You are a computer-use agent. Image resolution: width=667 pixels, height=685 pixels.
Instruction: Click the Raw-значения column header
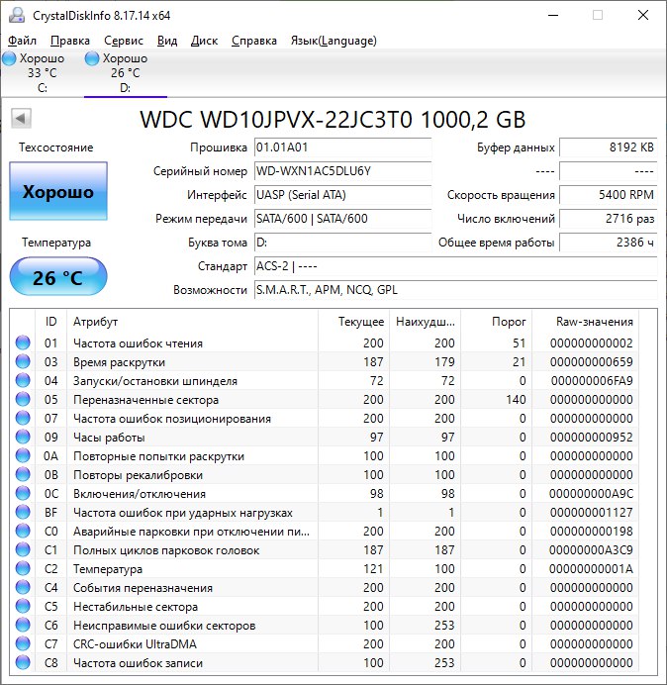596,322
